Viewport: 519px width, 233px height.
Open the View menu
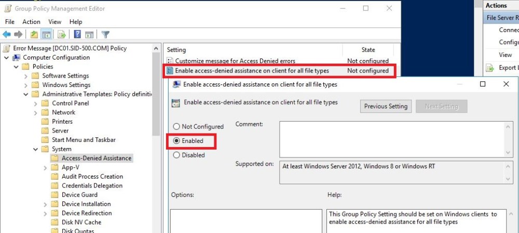tap(54, 22)
